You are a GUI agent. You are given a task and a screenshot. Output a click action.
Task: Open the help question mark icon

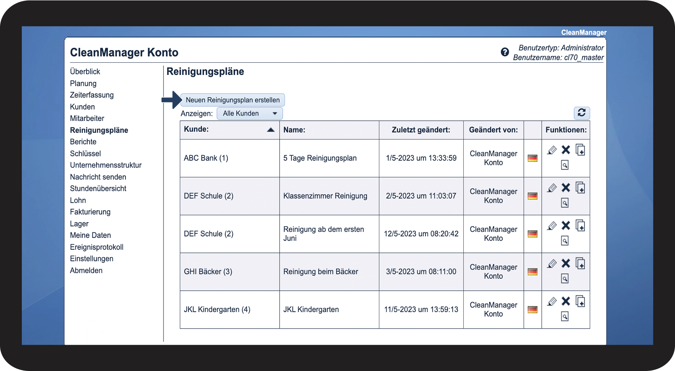[505, 52]
